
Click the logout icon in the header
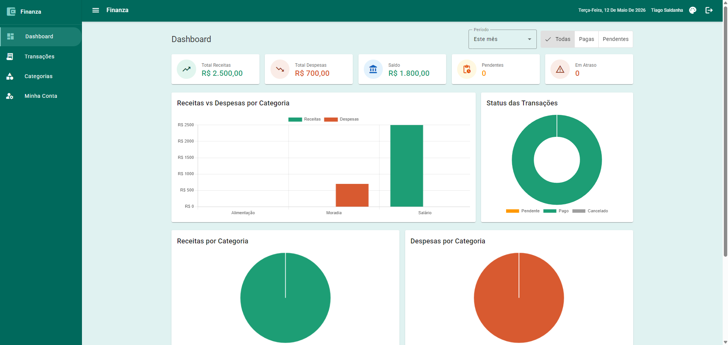(x=709, y=10)
